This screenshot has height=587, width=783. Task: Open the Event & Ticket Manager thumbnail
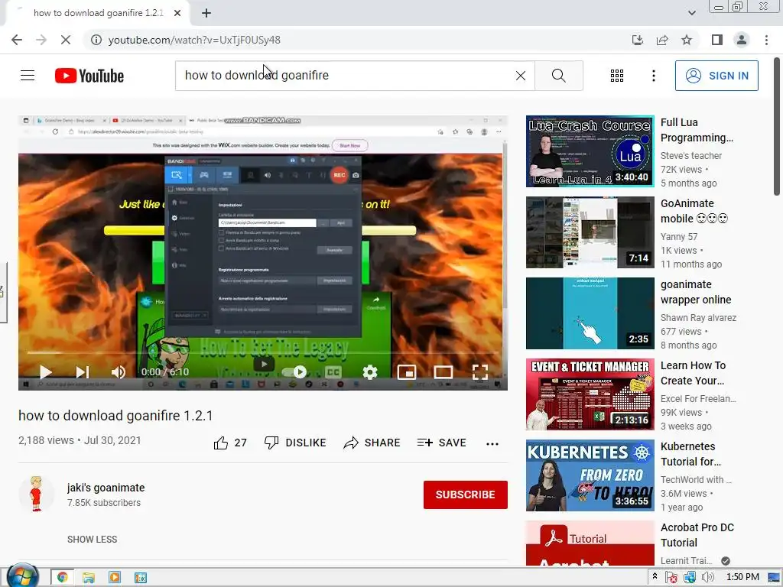[590, 394]
